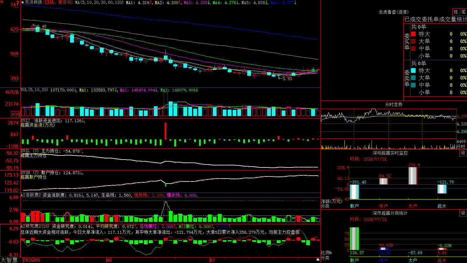The width and height of the screenshot is (467, 263).
Task: Click the 日线, 前复权 period label
Action: 58,2
